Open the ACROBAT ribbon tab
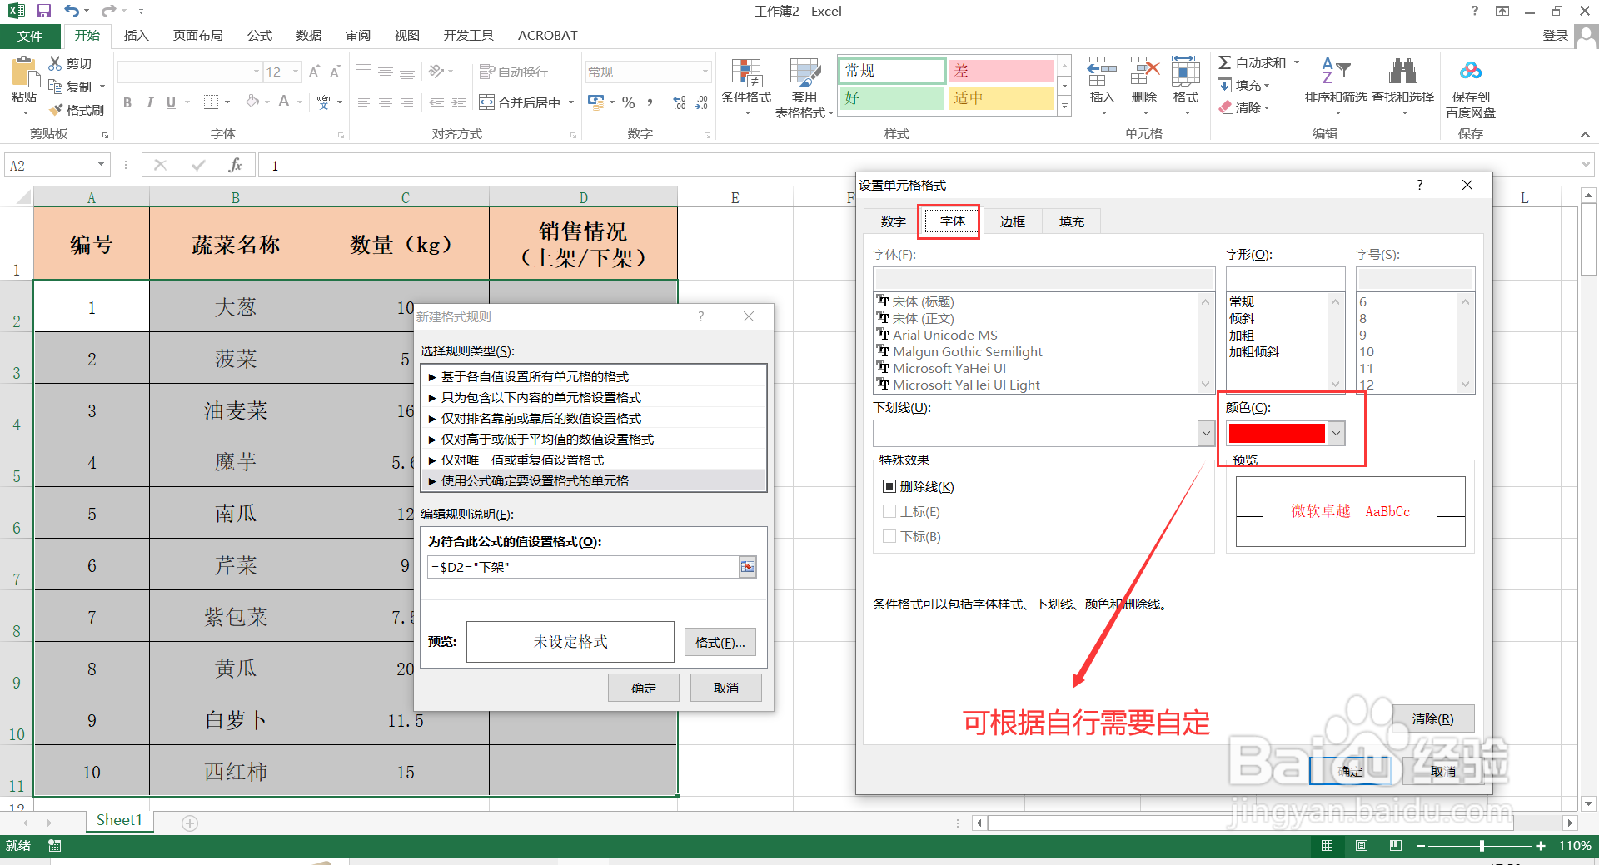This screenshot has height=865, width=1599. 547,35
